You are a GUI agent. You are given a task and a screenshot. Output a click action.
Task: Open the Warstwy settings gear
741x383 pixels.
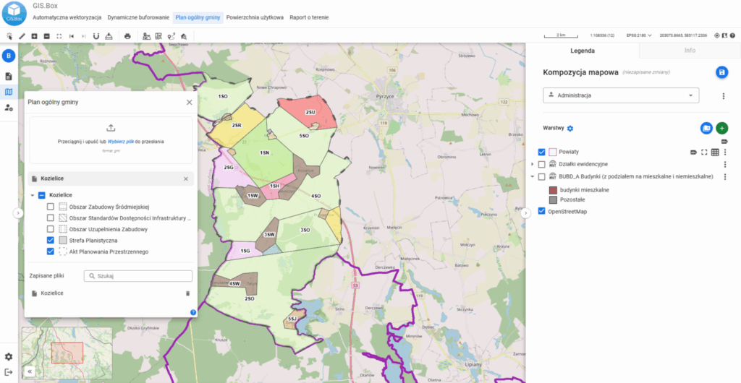[x=570, y=129]
